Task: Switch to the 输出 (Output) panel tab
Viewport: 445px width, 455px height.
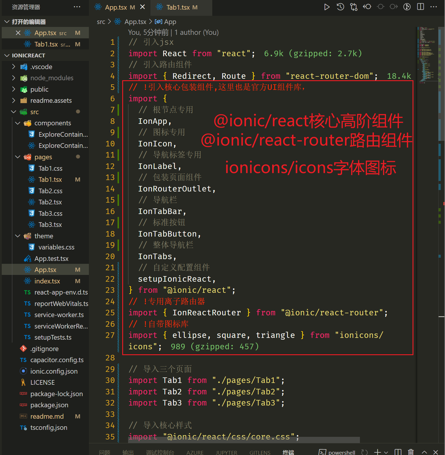Action: pyautogui.click(x=128, y=452)
